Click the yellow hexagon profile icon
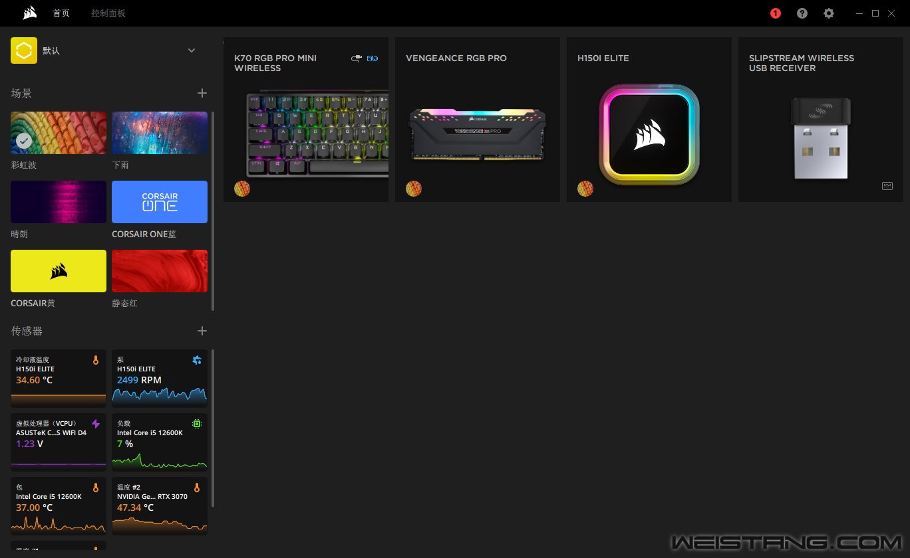 pyautogui.click(x=24, y=50)
